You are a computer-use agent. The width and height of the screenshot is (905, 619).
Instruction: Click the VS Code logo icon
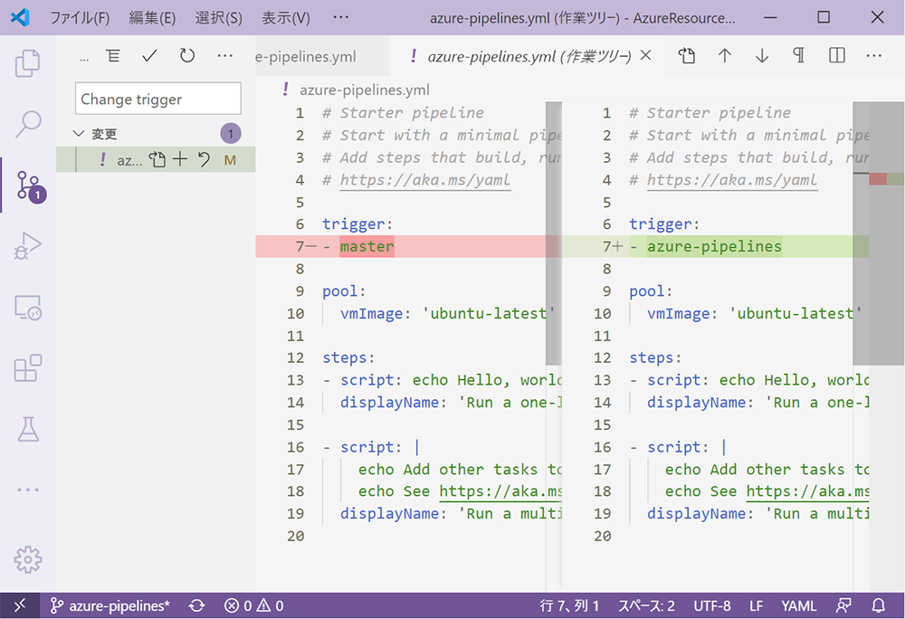click(20, 17)
